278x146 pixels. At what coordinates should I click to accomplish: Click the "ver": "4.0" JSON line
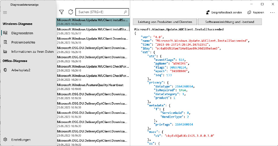point(152,37)
